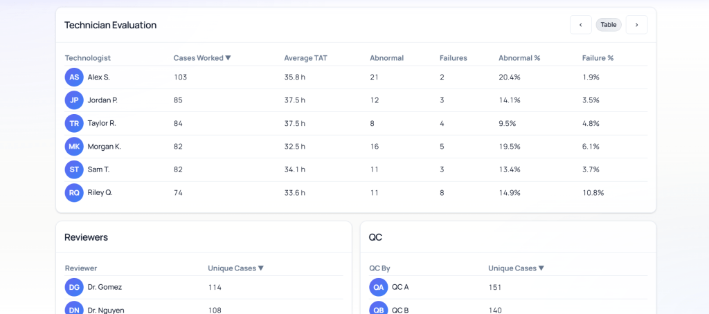Image resolution: width=709 pixels, height=314 pixels.
Task: Click the Failure % column header
Action: (598, 58)
